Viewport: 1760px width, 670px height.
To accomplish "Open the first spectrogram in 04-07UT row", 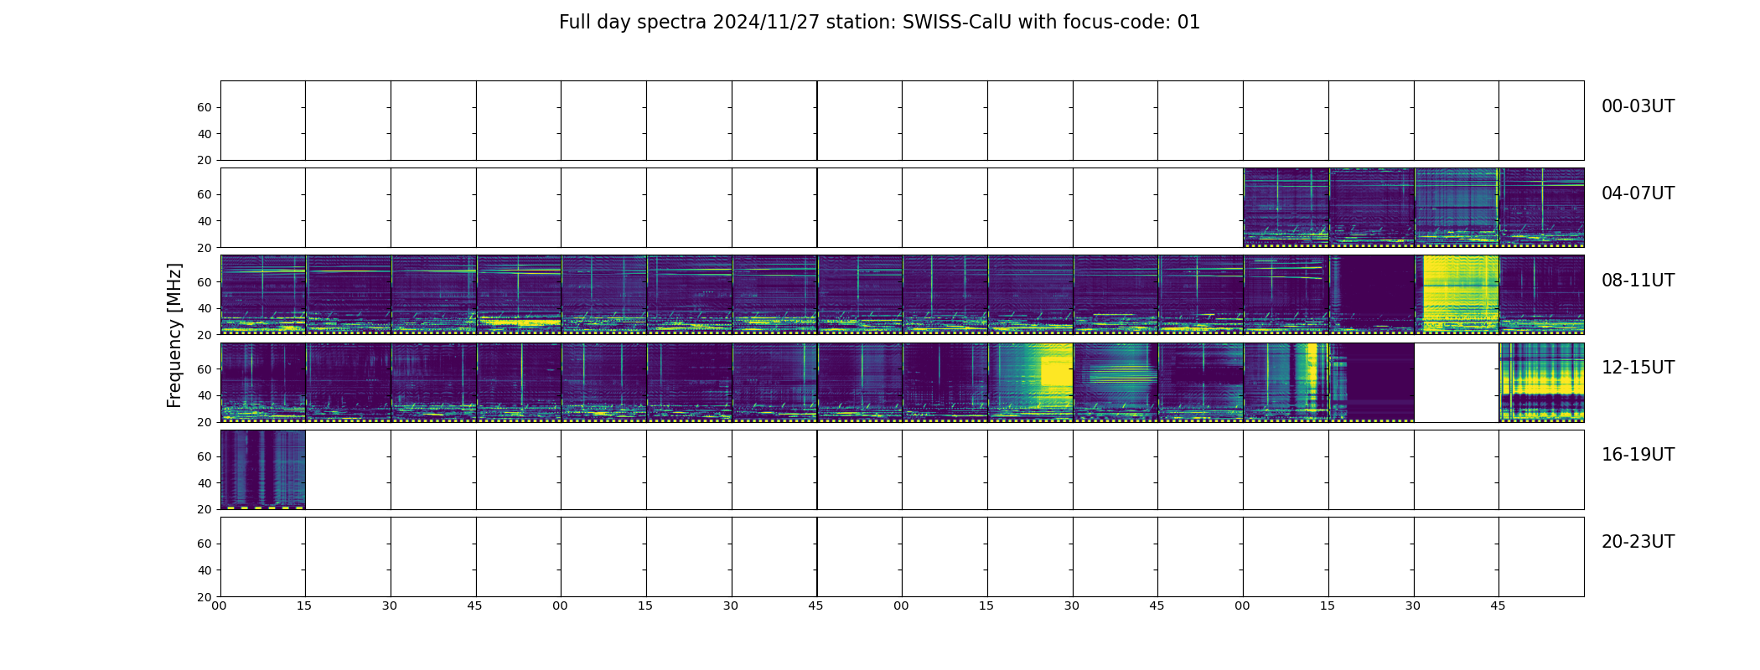I will point(1286,208).
